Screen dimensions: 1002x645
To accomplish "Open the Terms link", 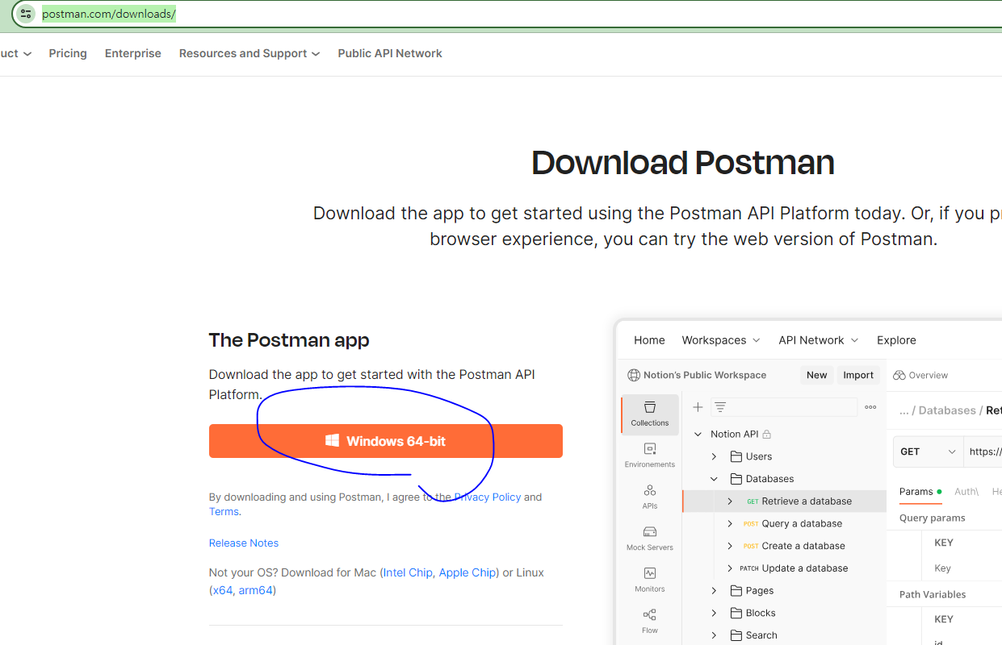I will (224, 511).
